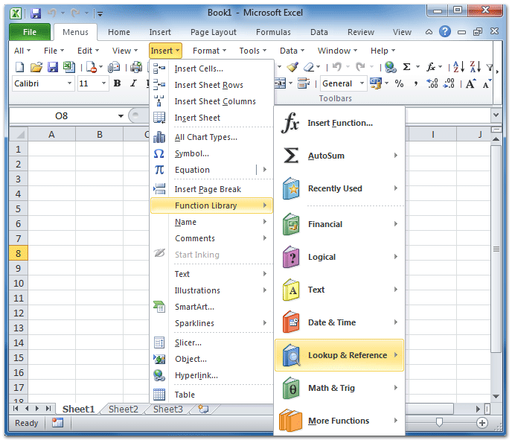Click the zoom slider handle

coord(439,422)
